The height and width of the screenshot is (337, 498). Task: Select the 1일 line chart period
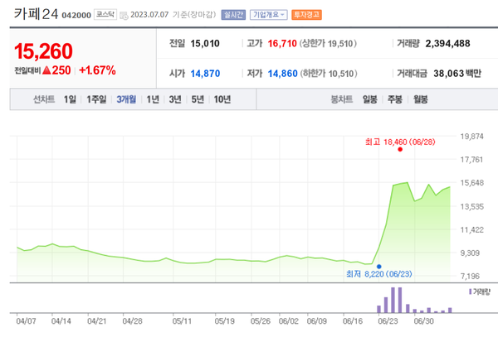(71, 100)
